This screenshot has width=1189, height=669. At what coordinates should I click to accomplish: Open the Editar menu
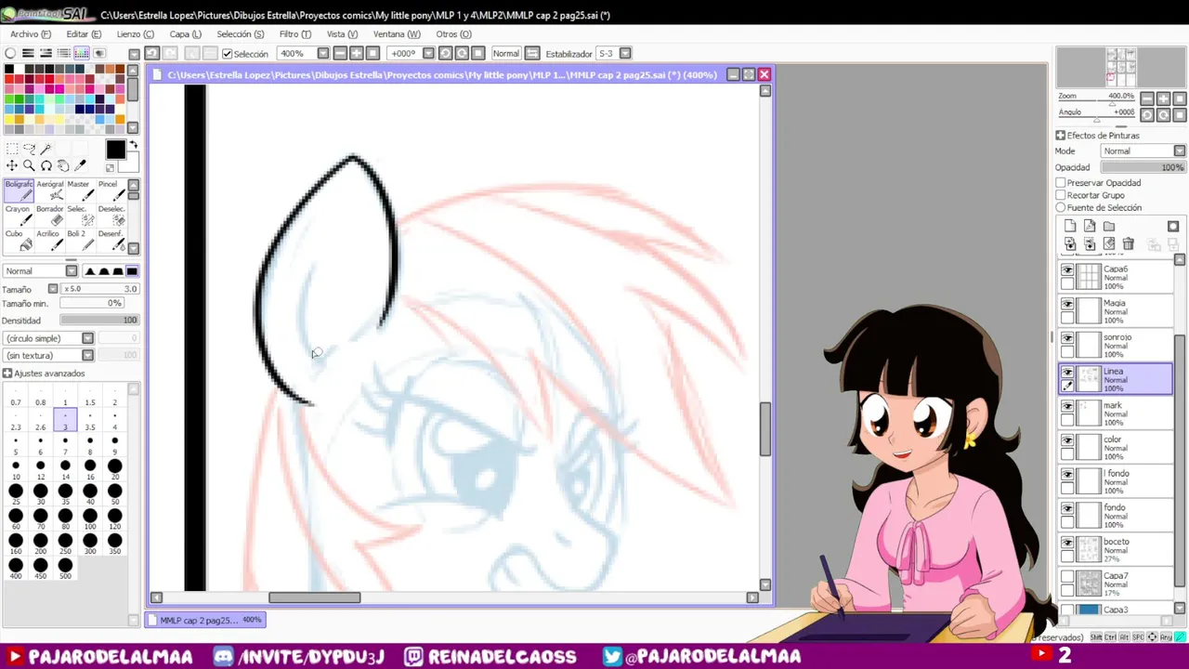[84, 34]
